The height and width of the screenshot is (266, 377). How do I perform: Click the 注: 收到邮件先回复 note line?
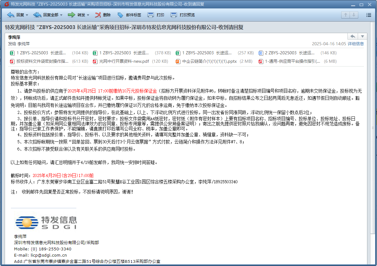(72, 192)
